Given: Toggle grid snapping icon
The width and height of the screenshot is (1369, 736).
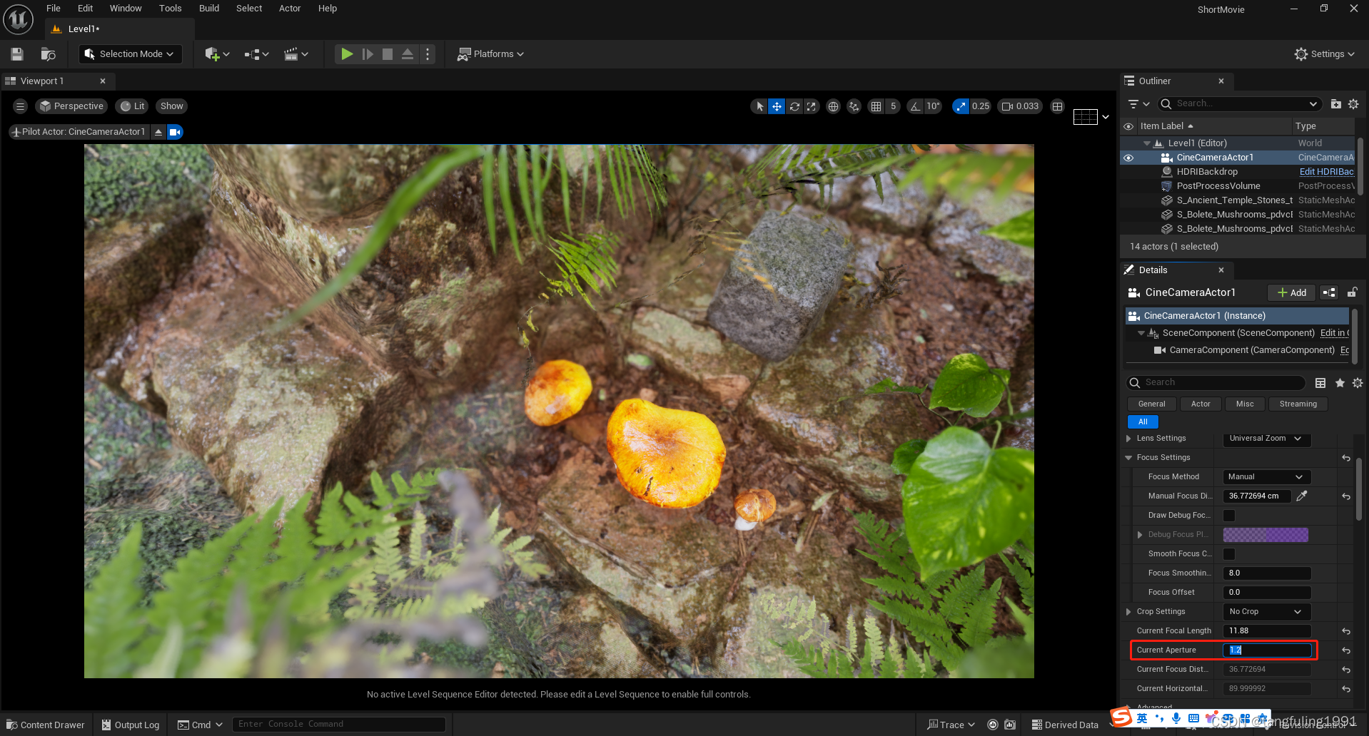Looking at the screenshot, I should [877, 106].
